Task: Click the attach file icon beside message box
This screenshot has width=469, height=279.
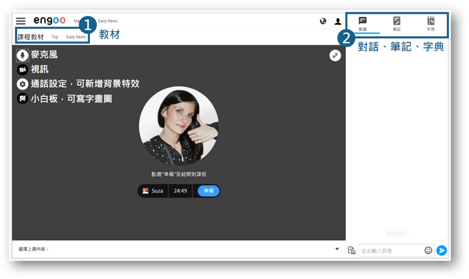Action: coord(351,250)
